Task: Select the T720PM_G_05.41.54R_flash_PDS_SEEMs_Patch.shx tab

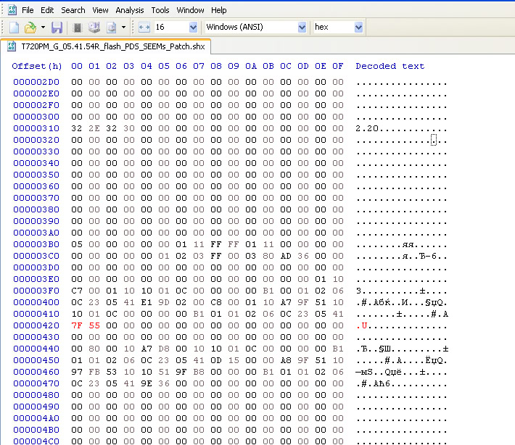Action: [106, 46]
